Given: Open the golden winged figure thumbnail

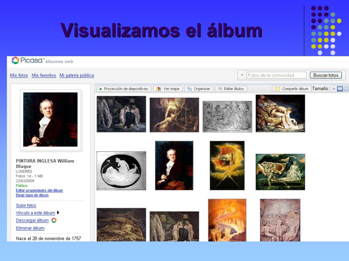Looking at the screenshot, I should 121,225.
